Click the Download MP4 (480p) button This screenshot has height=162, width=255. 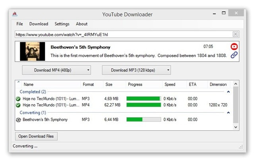pyautogui.click(x=53, y=70)
